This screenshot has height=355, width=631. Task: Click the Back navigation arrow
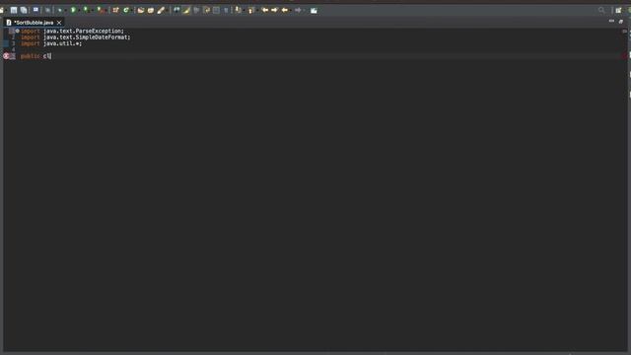coord(285,10)
